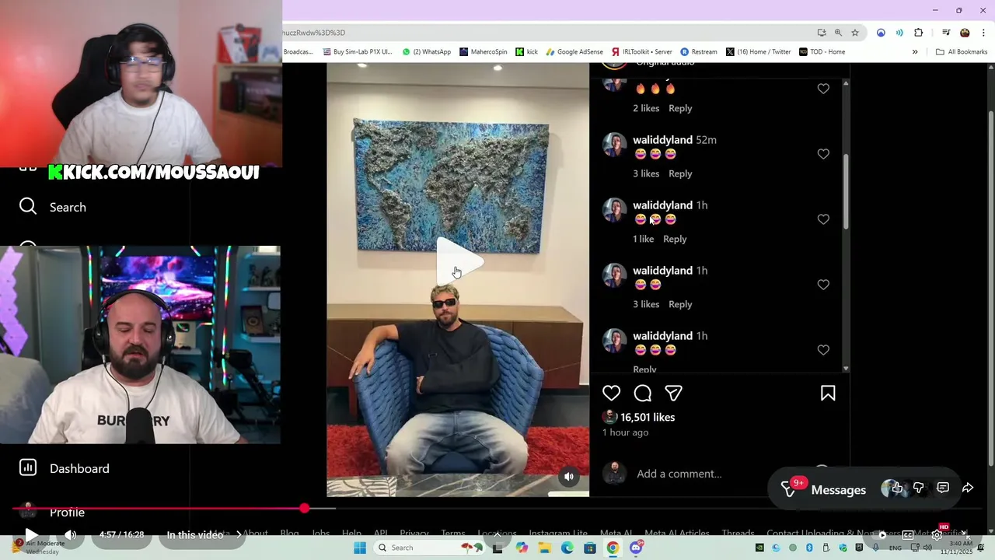This screenshot has width=995, height=560.
Task: Open the zoom magnifier in address bar
Action: (838, 33)
